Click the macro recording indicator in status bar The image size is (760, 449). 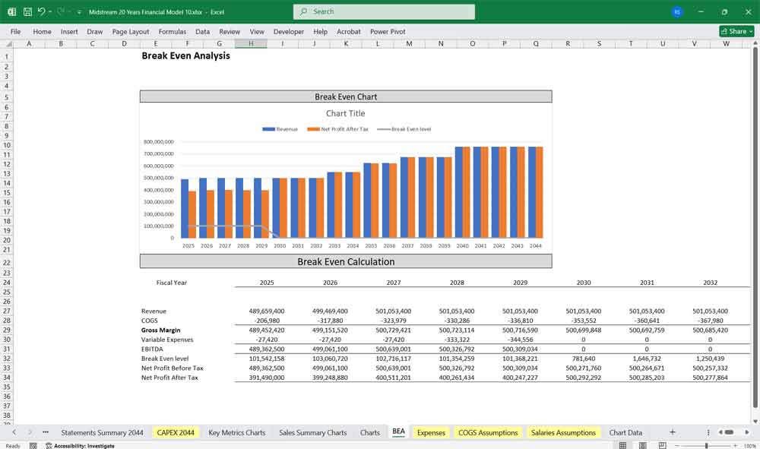pyautogui.click(x=32, y=444)
